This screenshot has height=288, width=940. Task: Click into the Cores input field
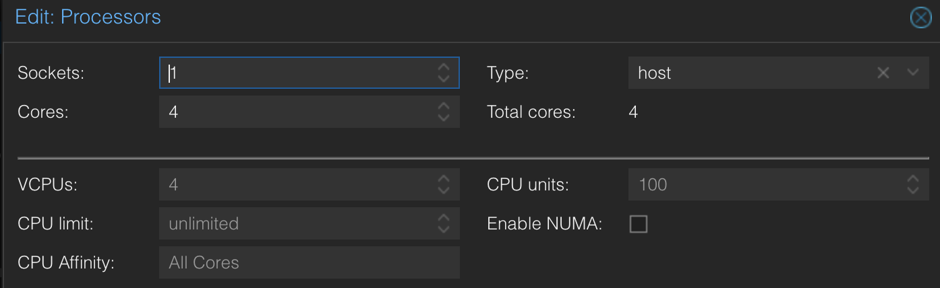point(297,112)
